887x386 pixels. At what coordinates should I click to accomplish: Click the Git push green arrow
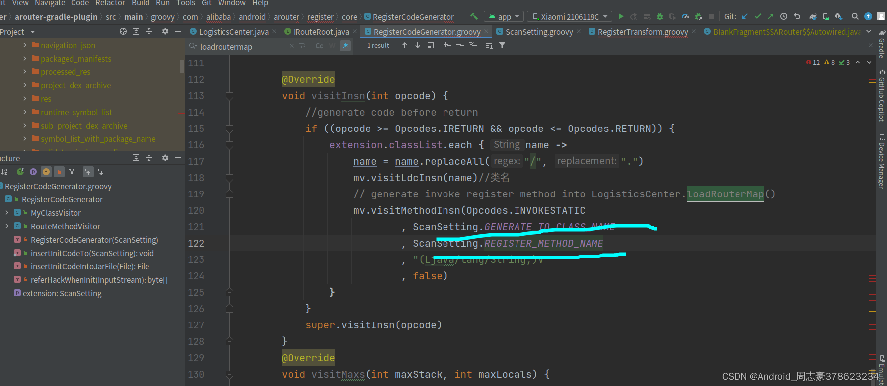771,16
